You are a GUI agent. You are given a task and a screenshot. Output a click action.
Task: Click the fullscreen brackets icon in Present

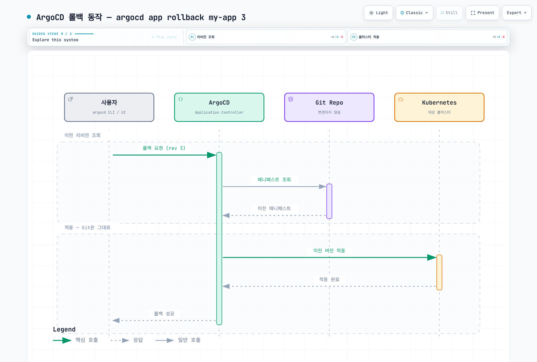click(x=473, y=13)
